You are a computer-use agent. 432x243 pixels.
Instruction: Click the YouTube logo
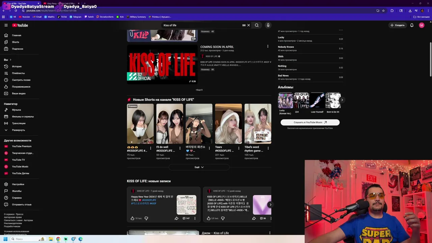(20, 25)
